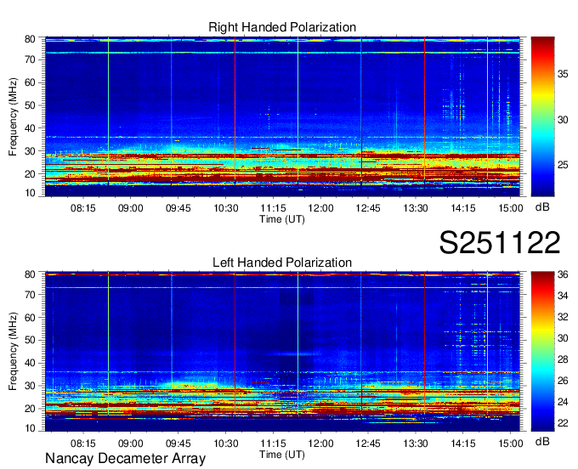Select the red vertical line in top spectrogram

pos(235,110)
